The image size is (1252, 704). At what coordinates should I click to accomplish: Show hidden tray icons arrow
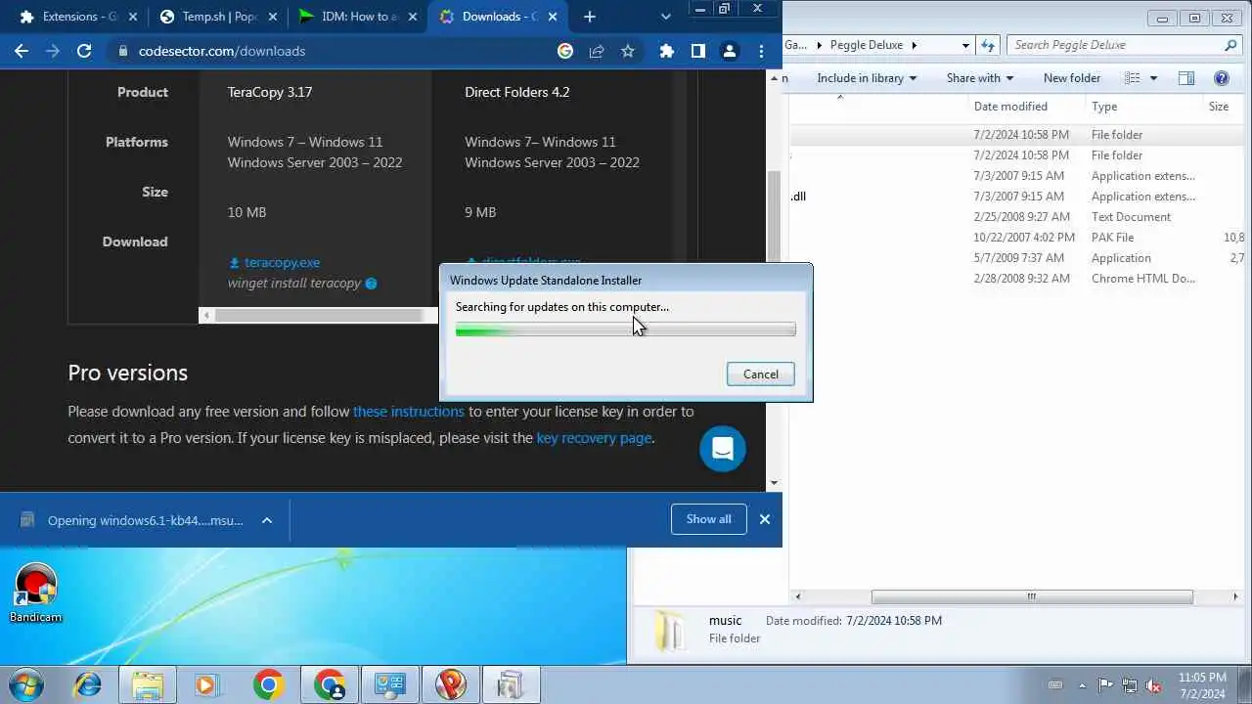click(x=1082, y=685)
